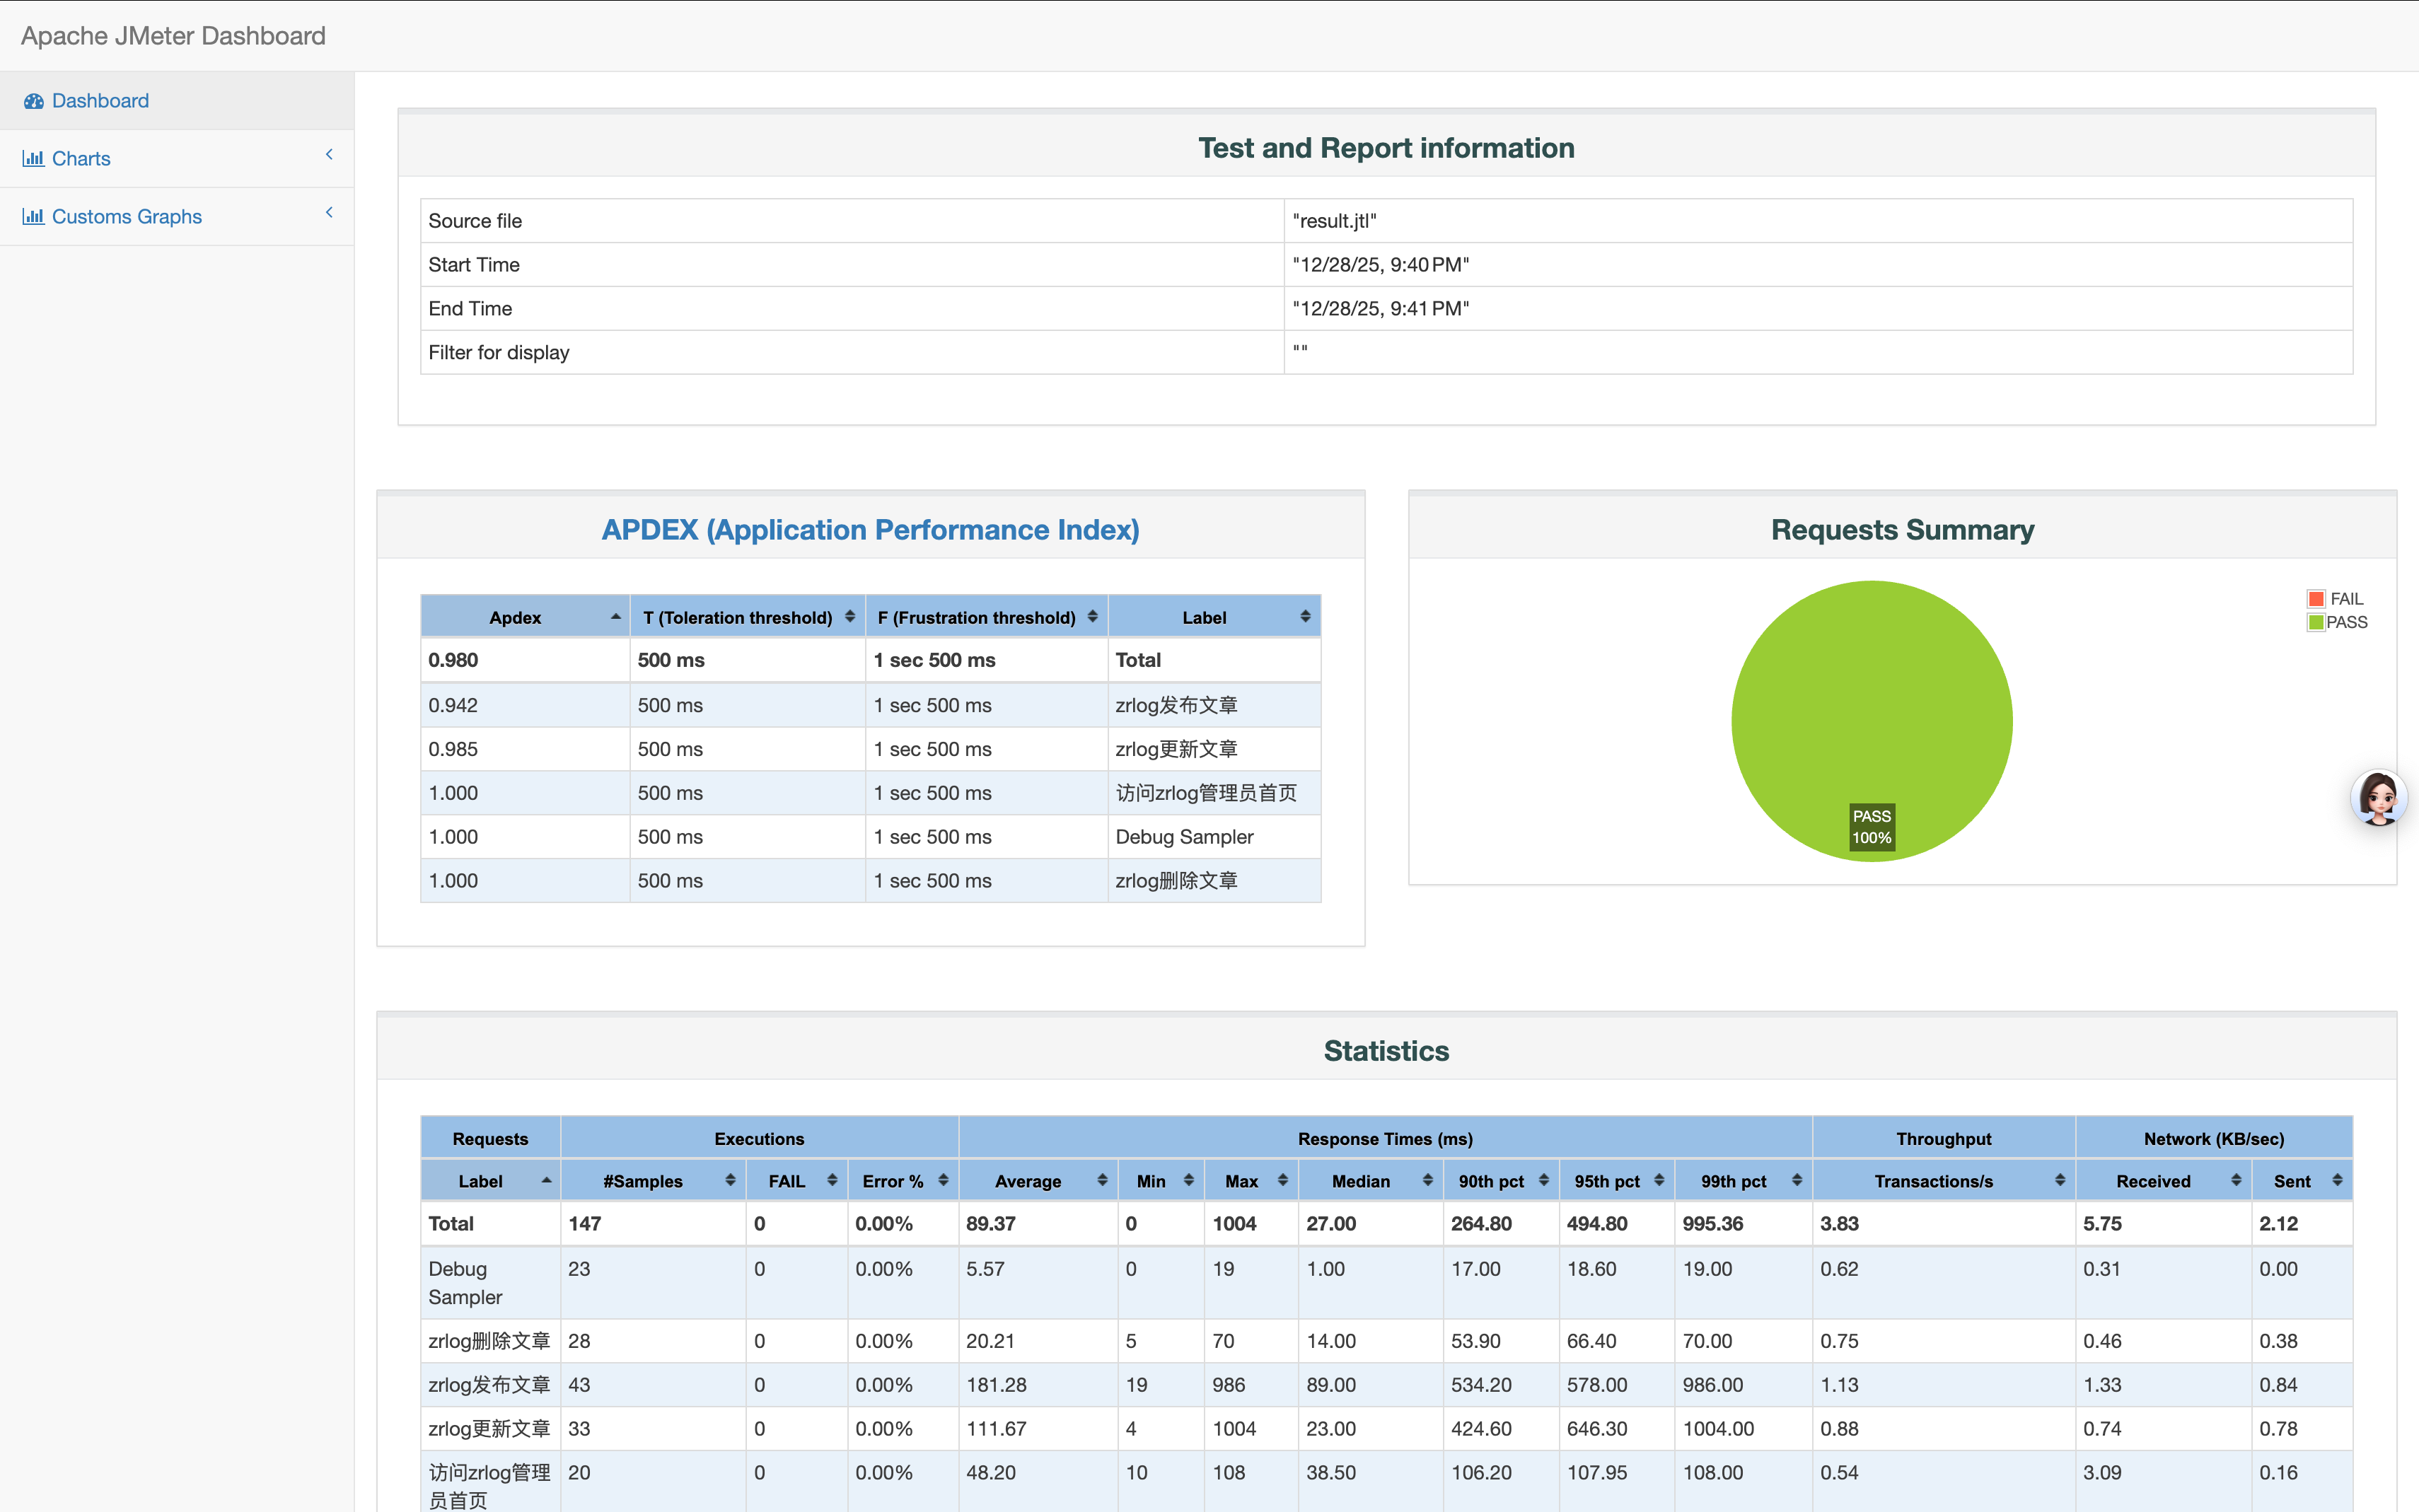Open the Dashboard sidebar item
The image size is (2419, 1512).
(x=100, y=101)
